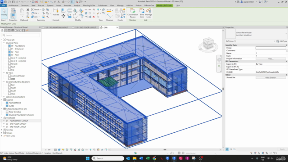
Task: Collapse the Structural Plans node
Action: (x=4, y=43)
